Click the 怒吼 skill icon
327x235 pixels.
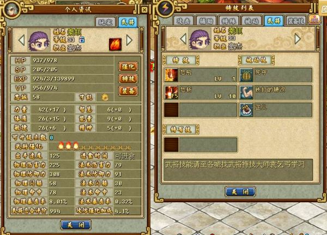[171, 75]
